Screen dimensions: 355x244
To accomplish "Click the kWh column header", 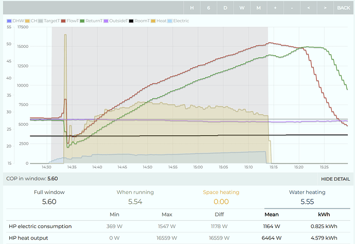I will coord(324,214).
